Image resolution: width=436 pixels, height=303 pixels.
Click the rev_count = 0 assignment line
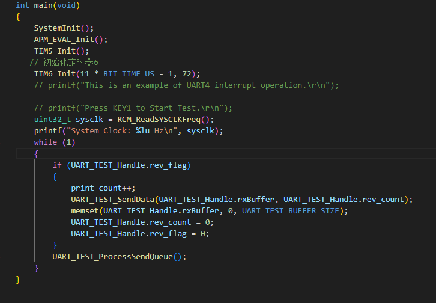pos(142,222)
